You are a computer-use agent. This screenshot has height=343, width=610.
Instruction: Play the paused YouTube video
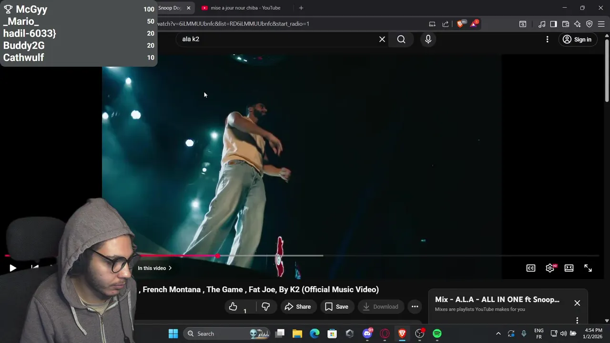13,268
